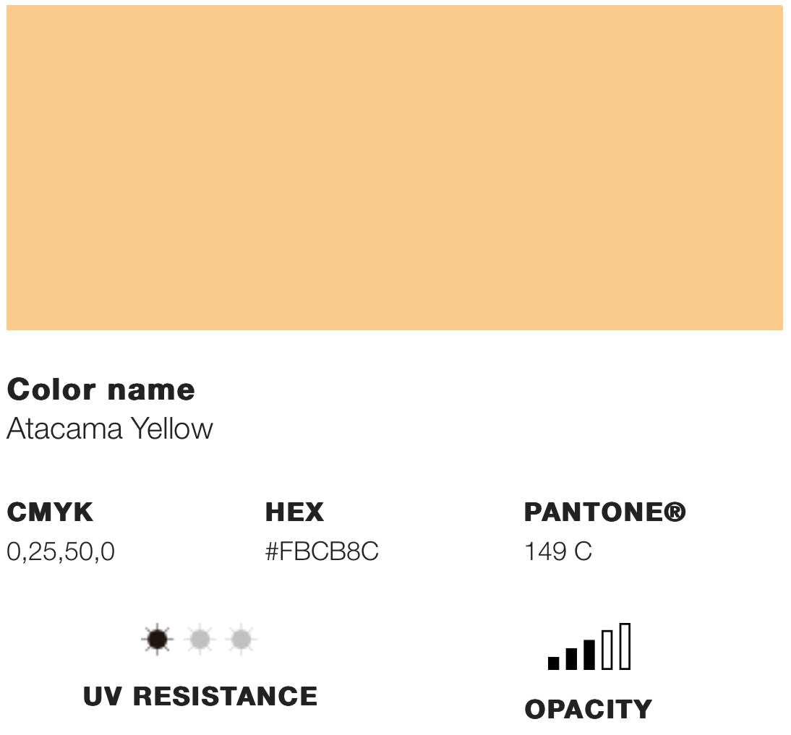This screenshot has width=791, height=735.
Task: Click the middle gray UV sun icon
Action: tap(200, 640)
